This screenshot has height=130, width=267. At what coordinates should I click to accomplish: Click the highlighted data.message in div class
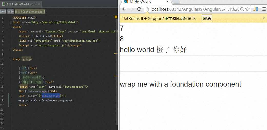click(x=51, y=96)
